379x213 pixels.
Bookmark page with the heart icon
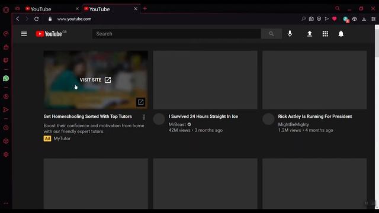coord(335,19)
